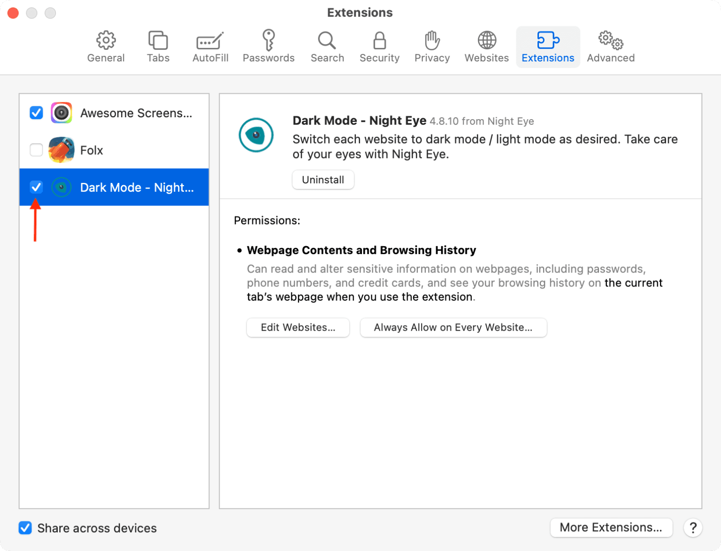Open the help question mark button
The height and width of the screenshot is (551, 721).
click(693, 528)
